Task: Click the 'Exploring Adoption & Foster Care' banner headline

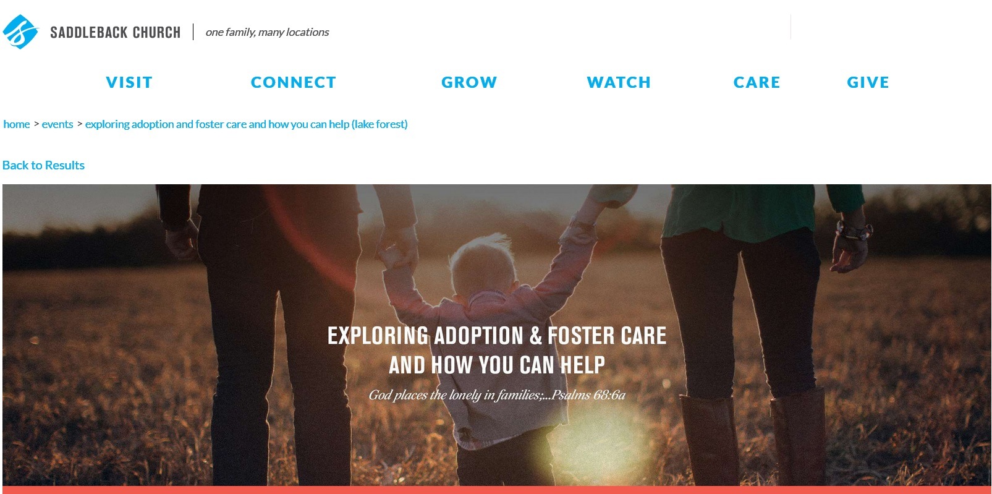Action: [497, 336]
